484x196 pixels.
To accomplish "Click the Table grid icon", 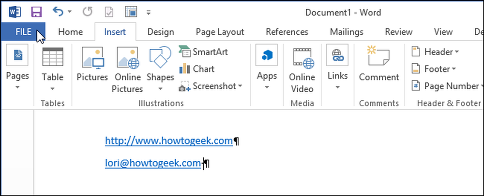I will pos(53,57).
